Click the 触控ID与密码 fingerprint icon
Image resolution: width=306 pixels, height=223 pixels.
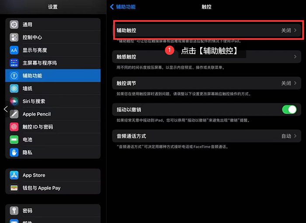pos(14,127)
